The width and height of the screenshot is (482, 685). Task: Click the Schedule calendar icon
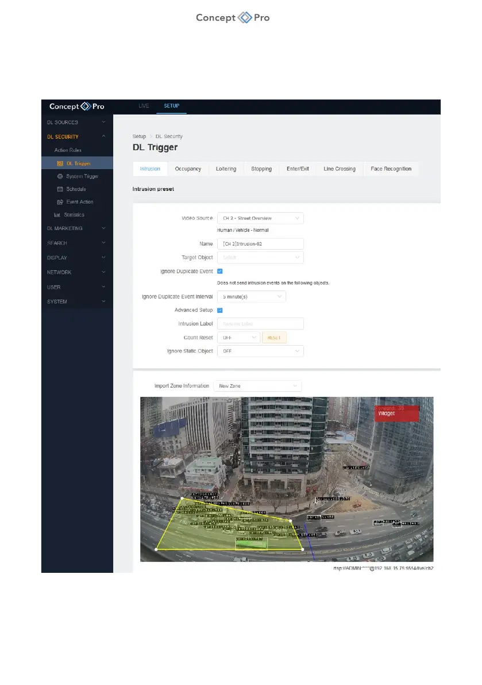(60, 189)
